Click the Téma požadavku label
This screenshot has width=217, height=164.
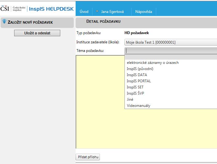[x=90, y=51]
